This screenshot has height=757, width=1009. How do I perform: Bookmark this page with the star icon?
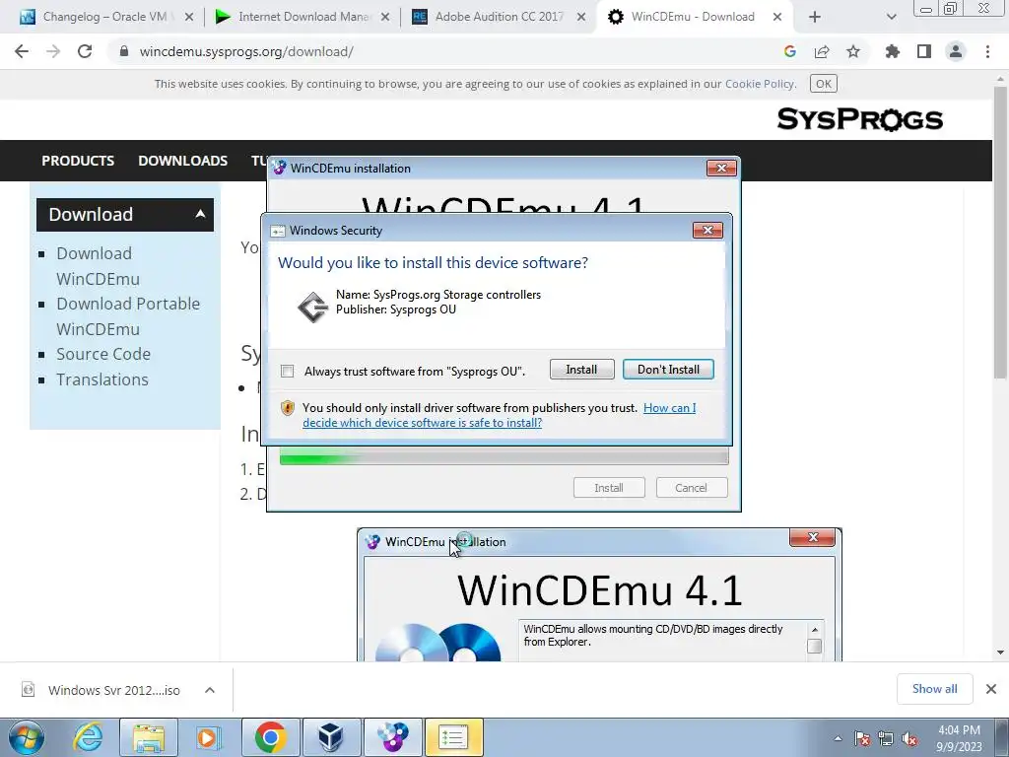(x=853, y=51)
